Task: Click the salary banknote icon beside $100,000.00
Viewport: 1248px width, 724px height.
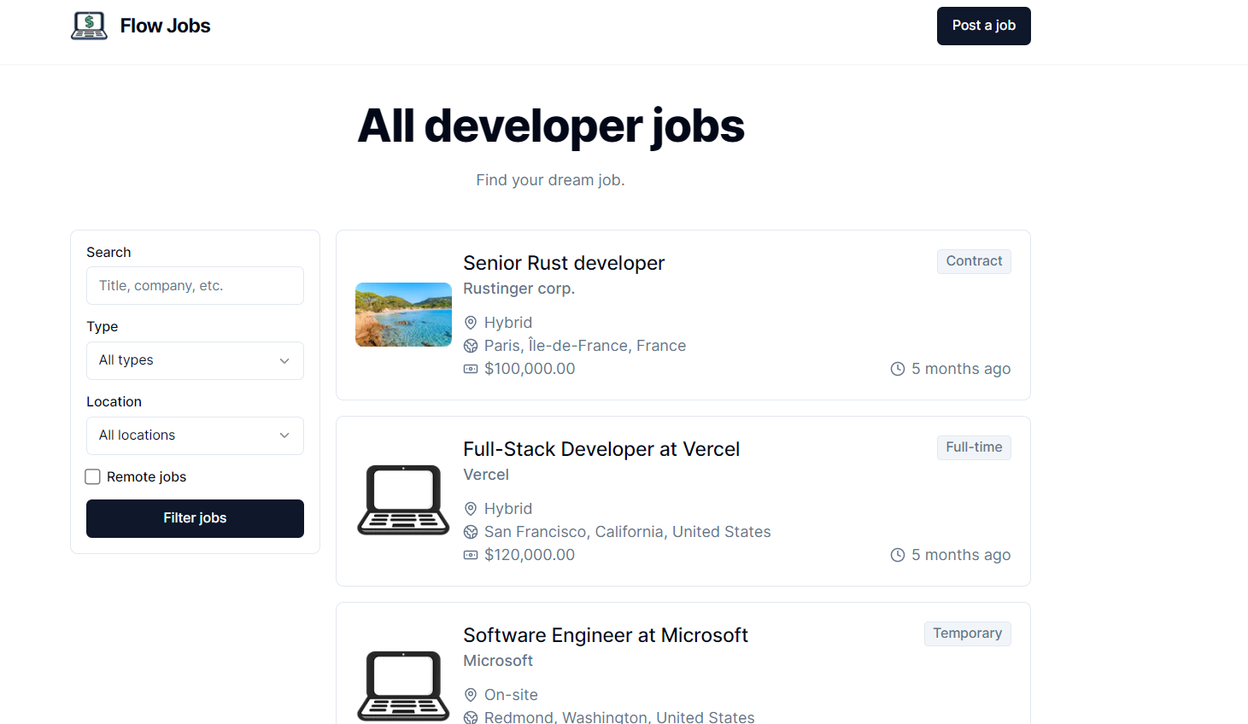Action: coord(471,369)
